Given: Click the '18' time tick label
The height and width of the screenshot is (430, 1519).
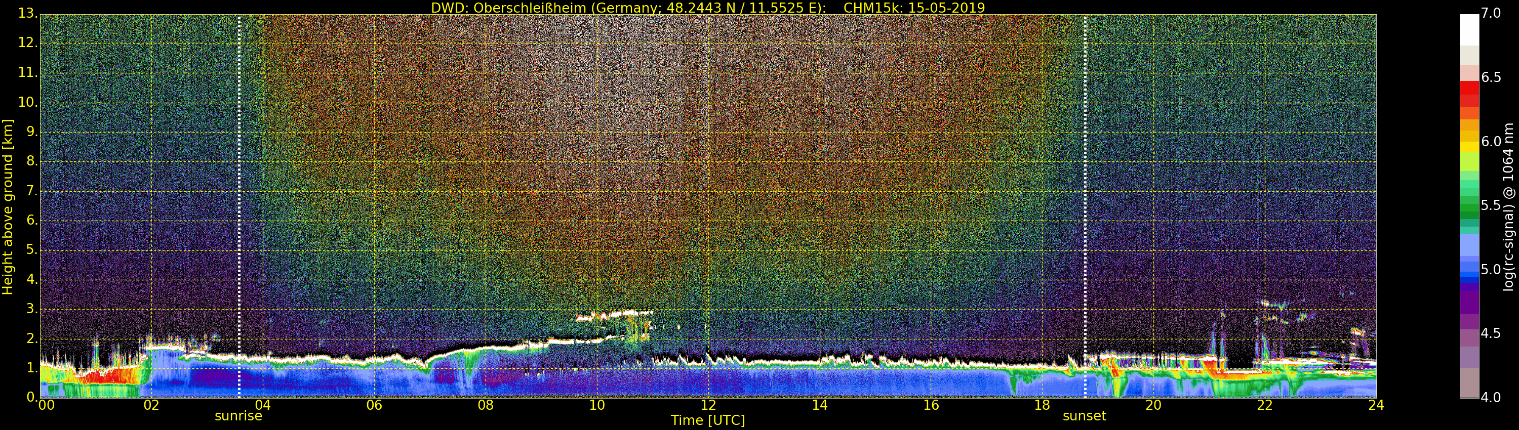Looking at the screenshot, I should [1043, 405].
